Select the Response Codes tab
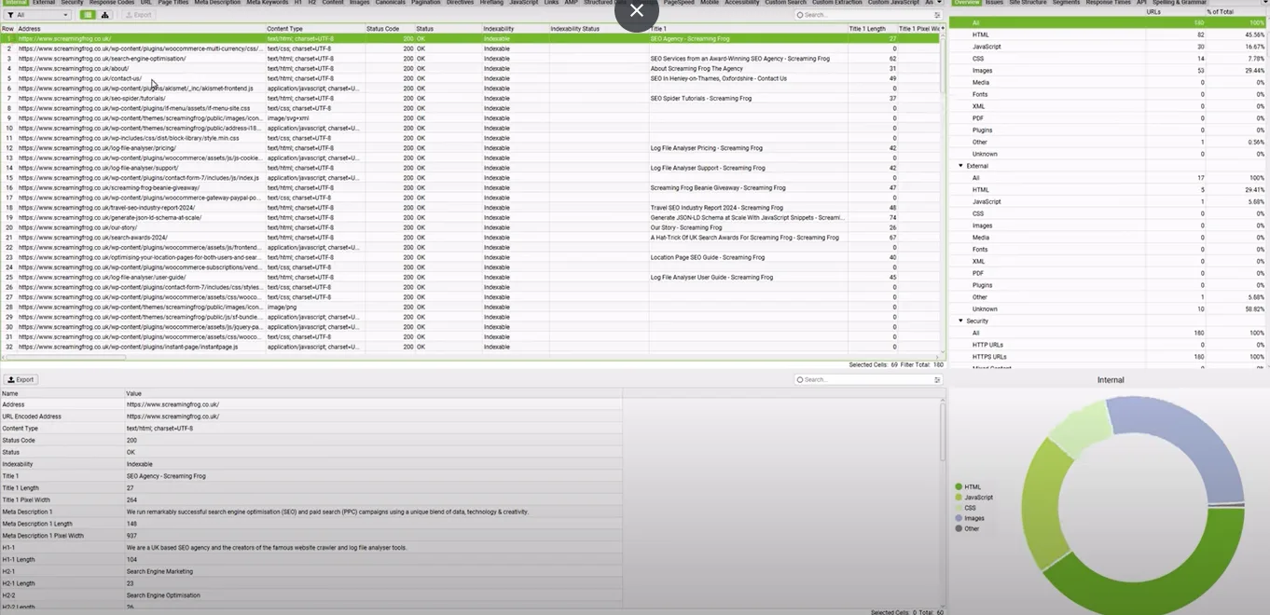 pyautogui.click(x=110, y=3)
